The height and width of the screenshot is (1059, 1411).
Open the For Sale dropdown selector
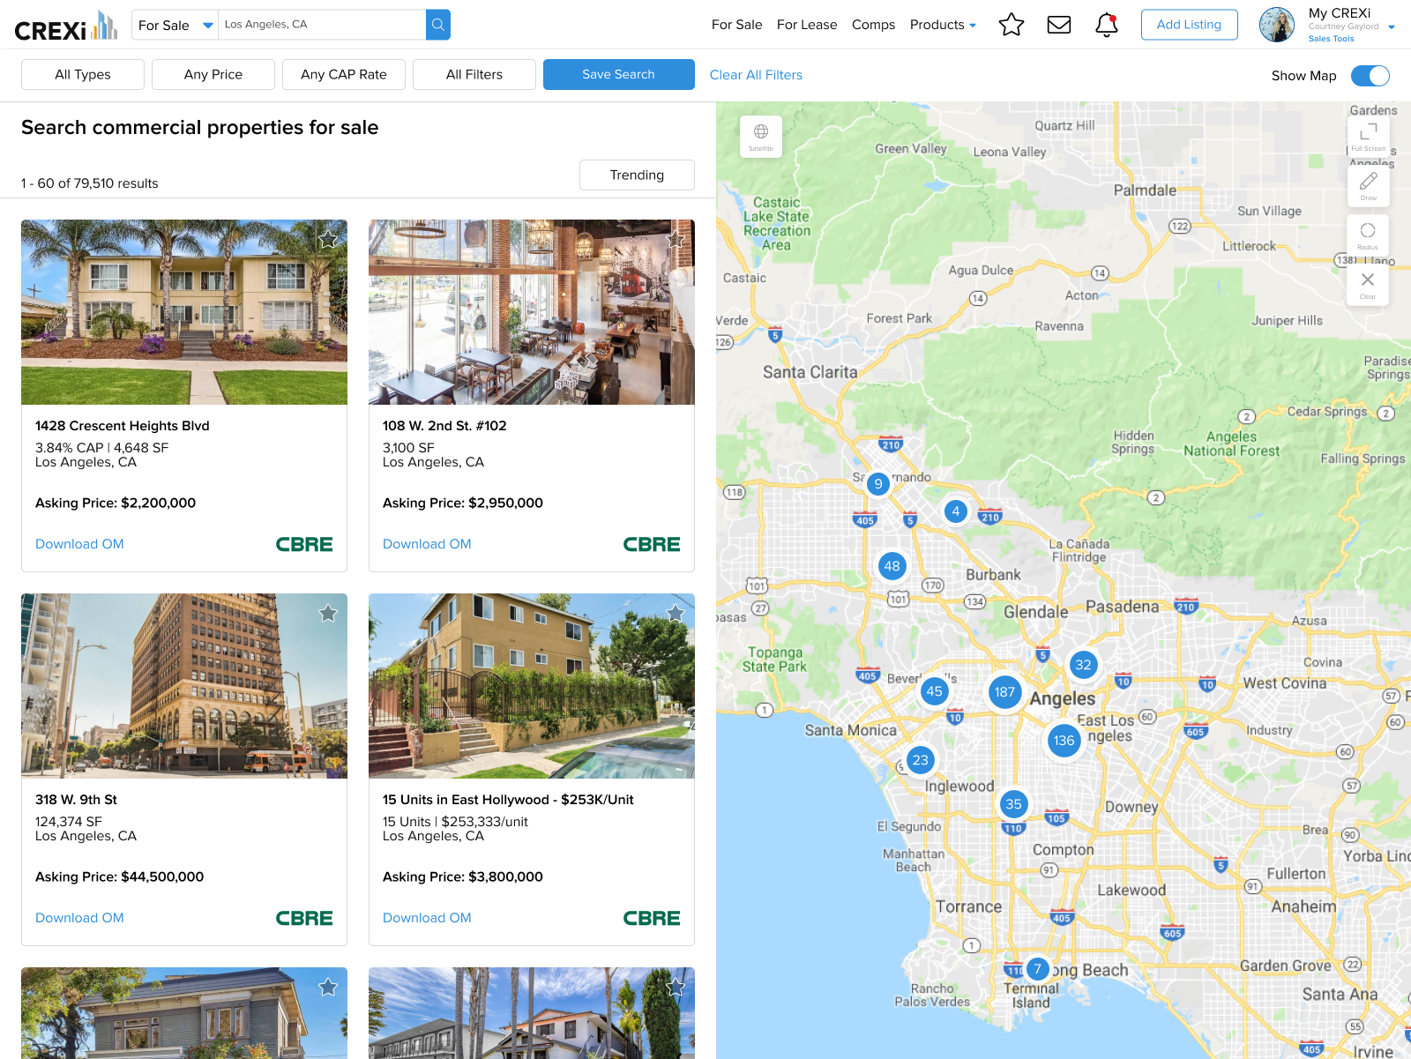click(x=175, y=26)
